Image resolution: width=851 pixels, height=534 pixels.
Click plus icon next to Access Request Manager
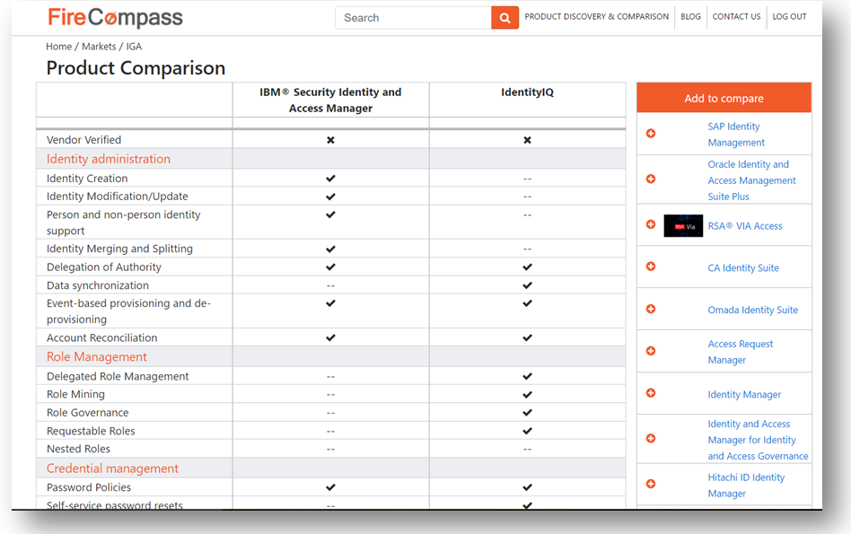(651, 351)
